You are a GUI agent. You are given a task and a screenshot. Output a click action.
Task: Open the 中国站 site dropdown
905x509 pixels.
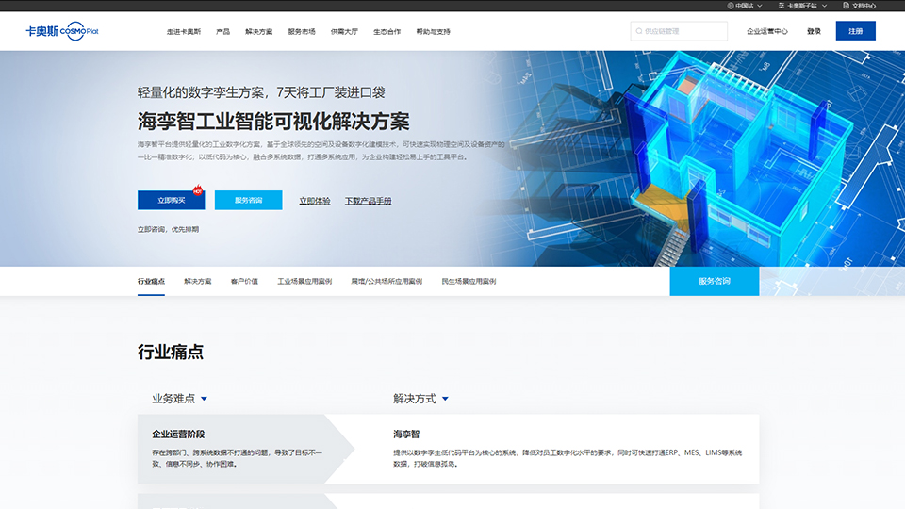click(x=745, y=6)
